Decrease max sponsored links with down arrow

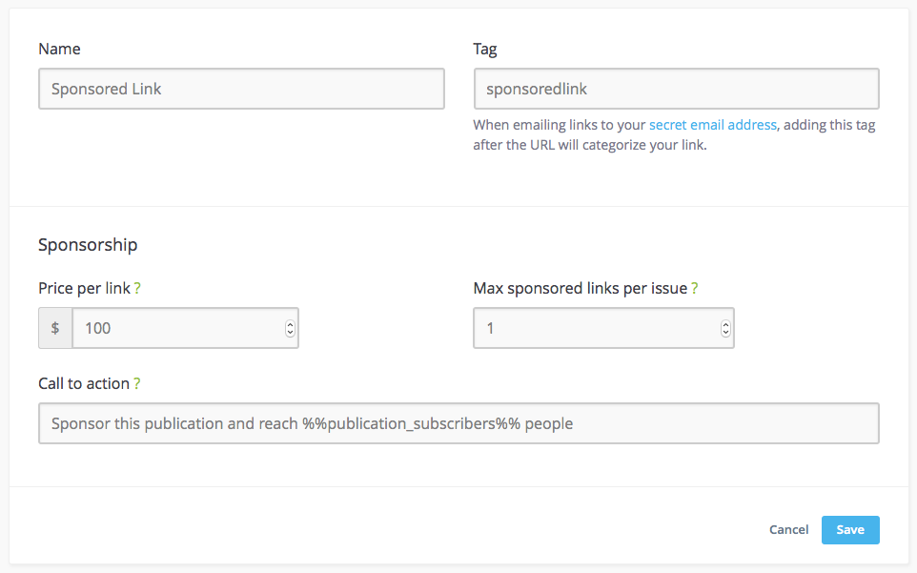click(725, 333)
